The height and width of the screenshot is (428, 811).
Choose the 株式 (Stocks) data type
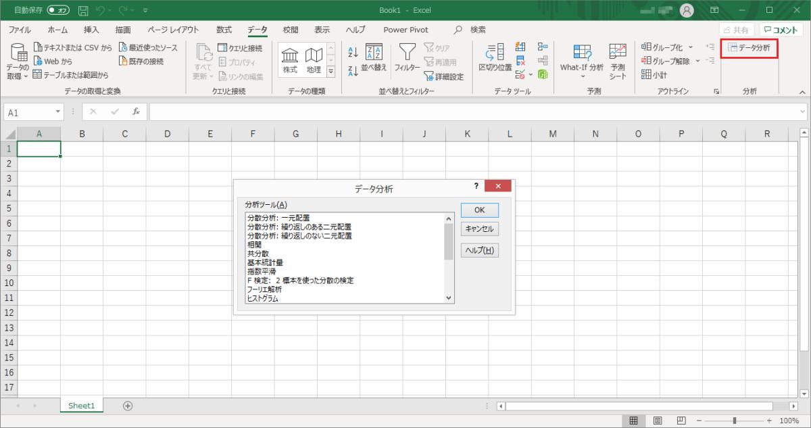pos(290,61)
